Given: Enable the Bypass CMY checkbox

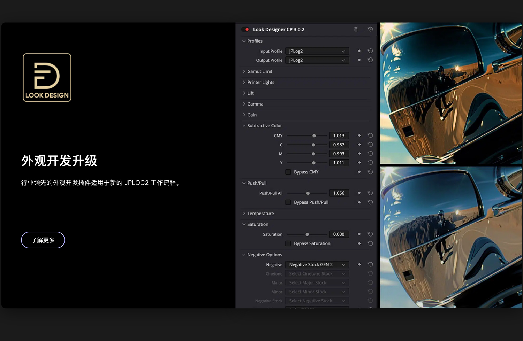Looking at the screenshot, I should 288,172.
